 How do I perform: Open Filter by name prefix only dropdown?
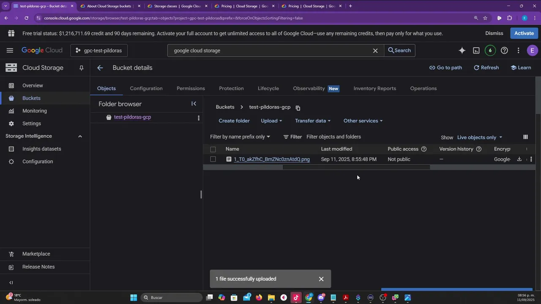pyautogui.click(x=240, y=137)
